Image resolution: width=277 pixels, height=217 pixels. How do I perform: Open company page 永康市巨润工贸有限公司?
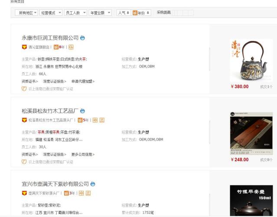point(50,38)
